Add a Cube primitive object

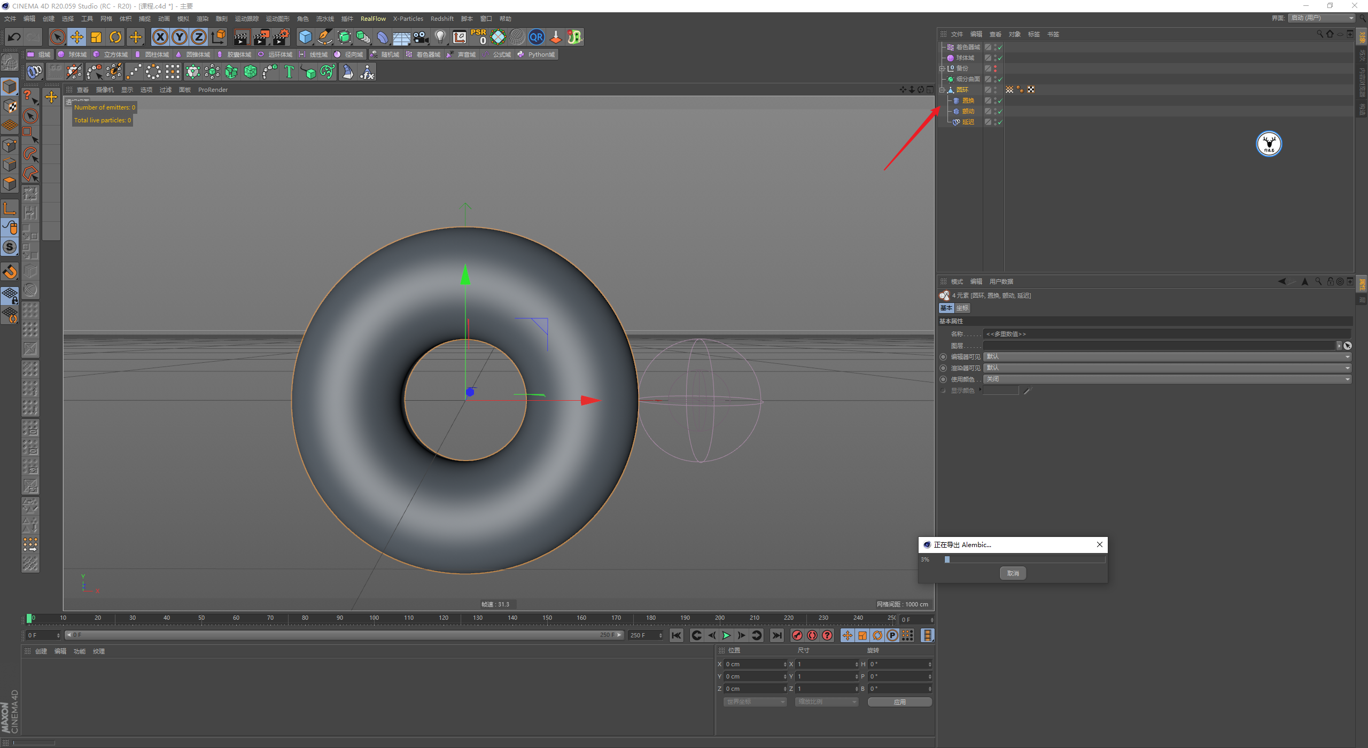coord(305,37)
